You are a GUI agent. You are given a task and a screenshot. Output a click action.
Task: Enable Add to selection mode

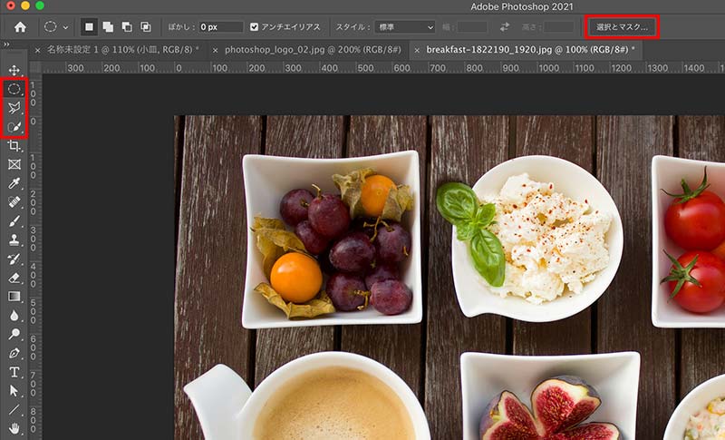point(108,27)
